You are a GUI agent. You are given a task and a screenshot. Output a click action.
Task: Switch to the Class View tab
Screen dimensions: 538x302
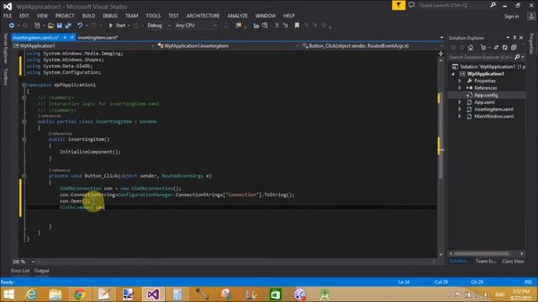click(x=513, y=261)
